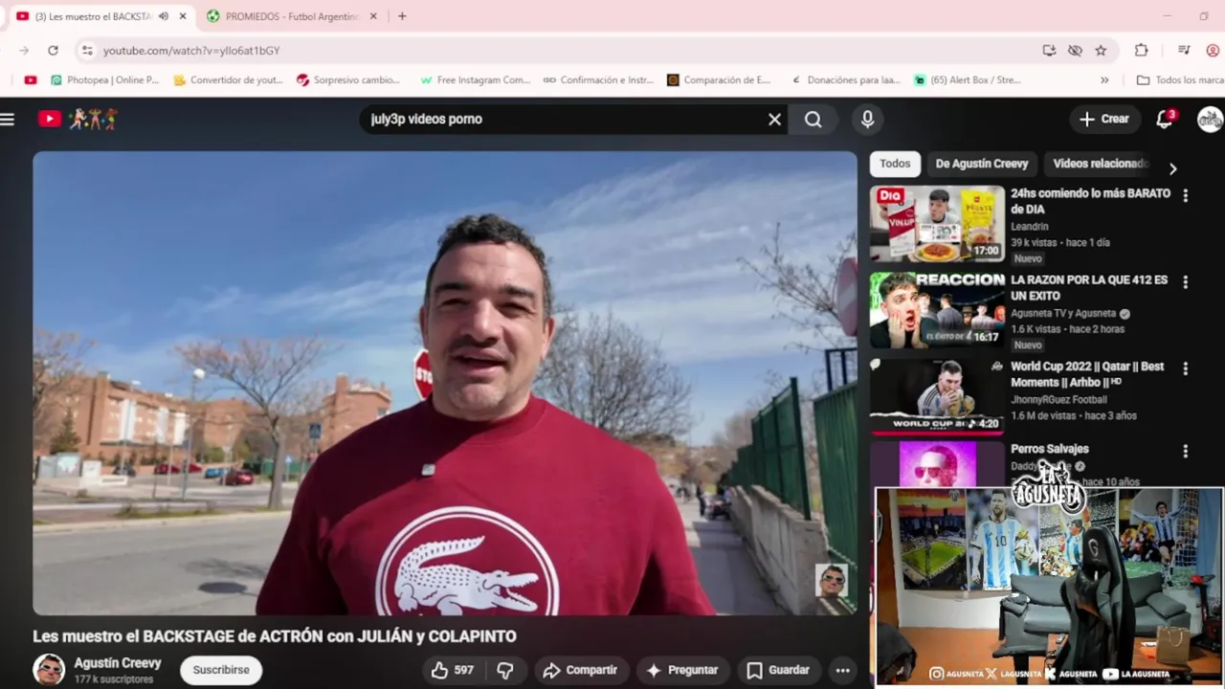Clear the search box with X
The image size is (1225, 689).
774,120
